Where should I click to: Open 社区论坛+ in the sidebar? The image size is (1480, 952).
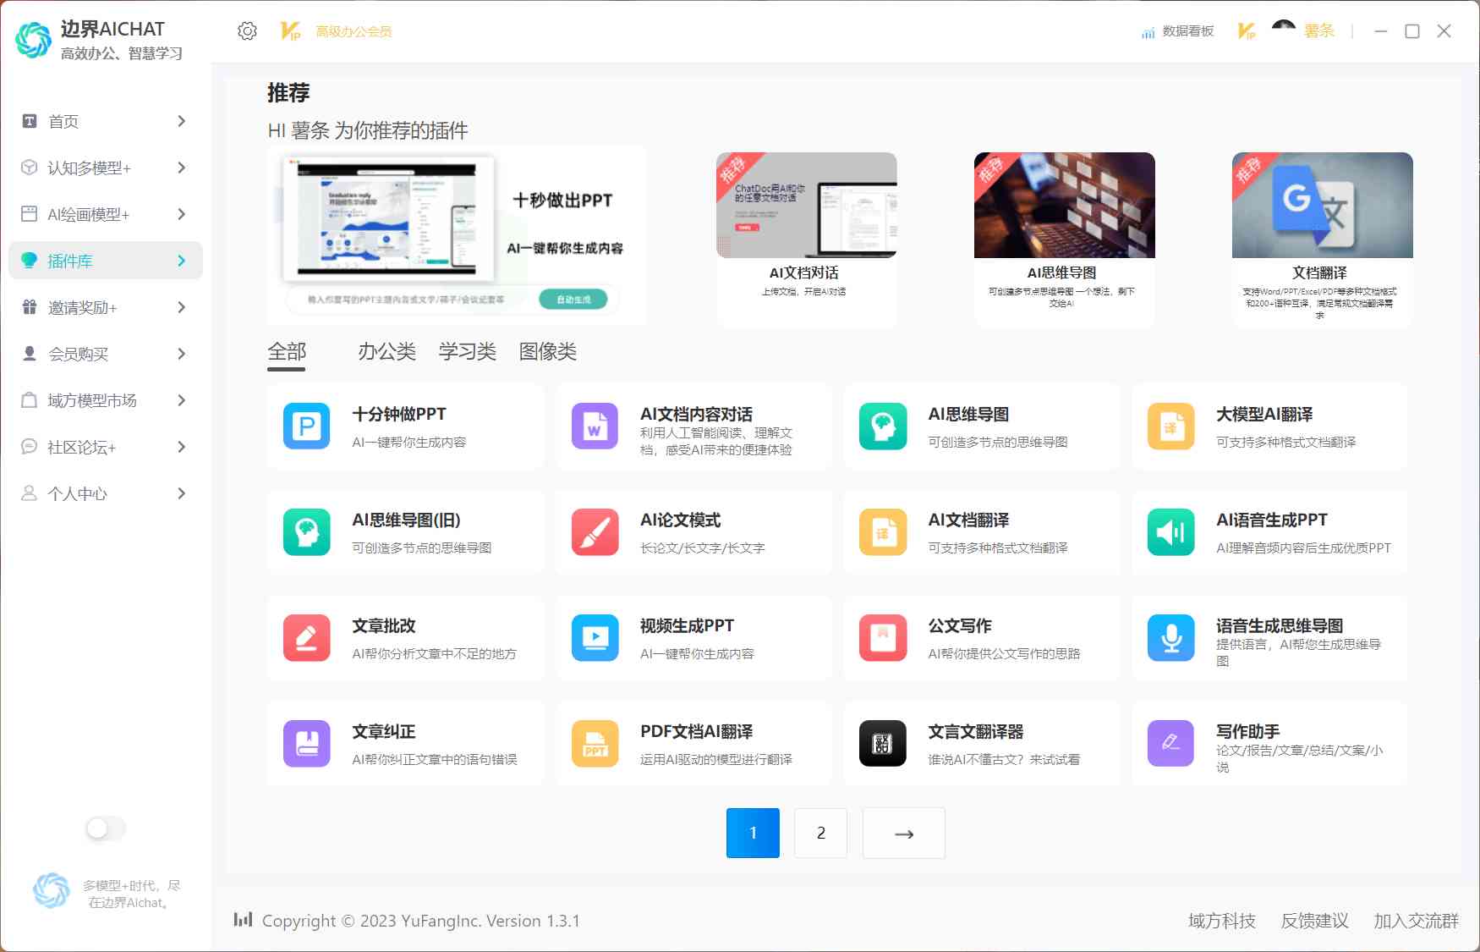[106, 447]
